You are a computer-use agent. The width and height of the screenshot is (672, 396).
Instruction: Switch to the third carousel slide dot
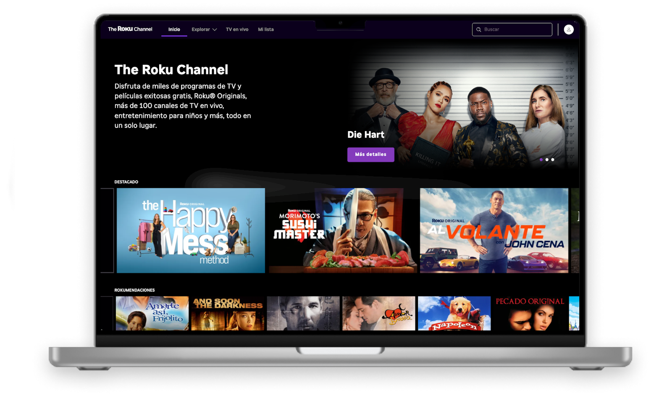coord(553,160)
